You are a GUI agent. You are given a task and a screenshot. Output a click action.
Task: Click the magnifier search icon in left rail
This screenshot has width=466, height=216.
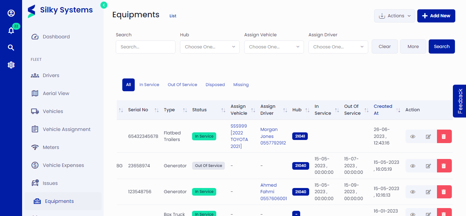click(x=11, y=48)
